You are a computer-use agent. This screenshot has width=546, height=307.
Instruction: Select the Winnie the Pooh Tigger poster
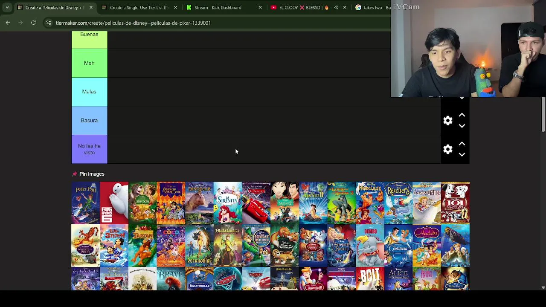click(x=85, y=246)
